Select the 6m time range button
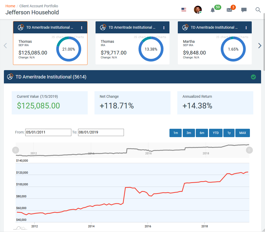 click(202, 133)
